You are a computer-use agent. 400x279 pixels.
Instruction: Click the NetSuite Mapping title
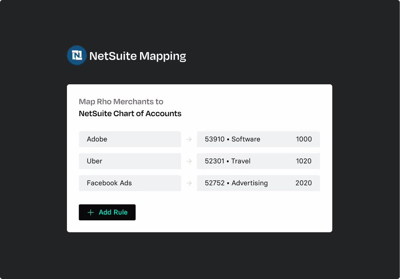point(138,56)
